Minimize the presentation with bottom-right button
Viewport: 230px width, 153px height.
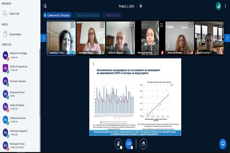[222, 144]
